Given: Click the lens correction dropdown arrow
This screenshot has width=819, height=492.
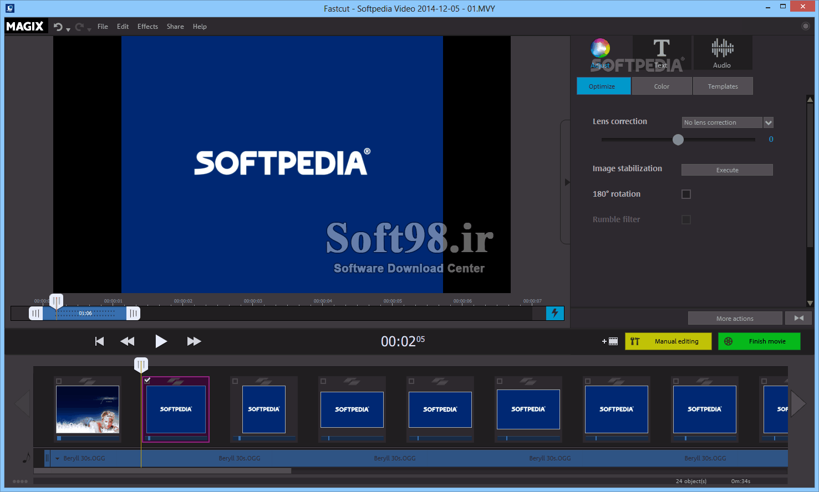Looking at the screenshot, I should click(769, 122).
